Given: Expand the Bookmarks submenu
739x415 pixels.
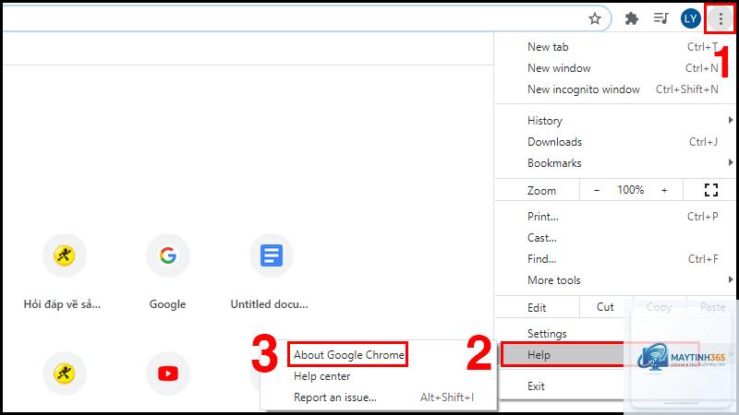Looking at the screenshot, I should pyautogui.click(x=615, y=163).
